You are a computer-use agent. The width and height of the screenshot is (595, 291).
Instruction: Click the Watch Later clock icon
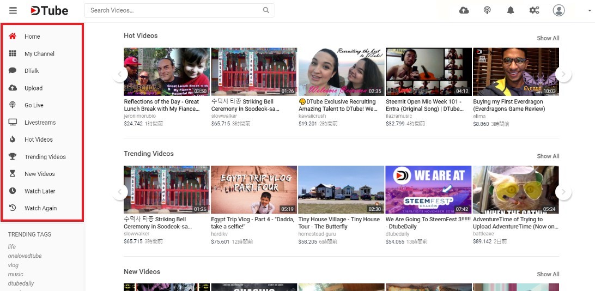13,191
